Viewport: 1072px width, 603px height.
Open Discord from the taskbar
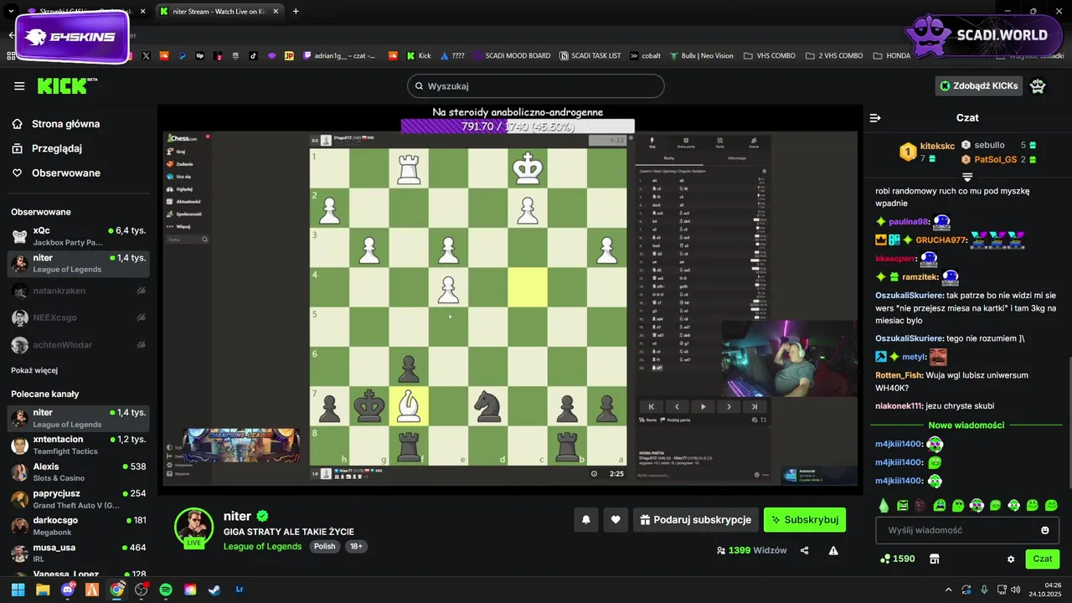pyautogui.click(x=67, y=590)
